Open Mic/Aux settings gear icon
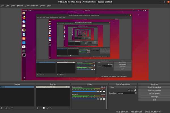 tap(104, 99)
